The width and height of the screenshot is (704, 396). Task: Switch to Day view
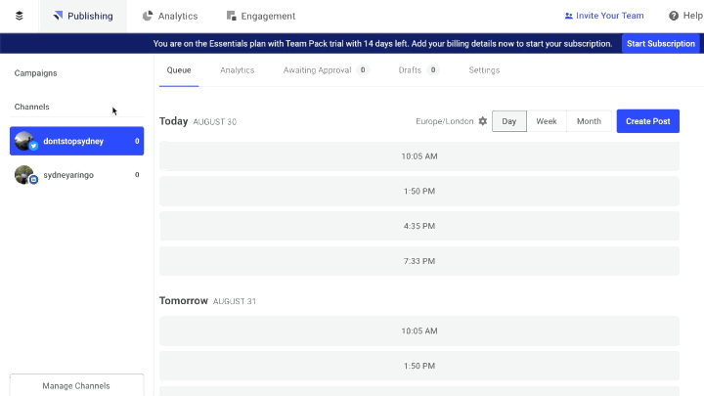[x=508, y=121]
